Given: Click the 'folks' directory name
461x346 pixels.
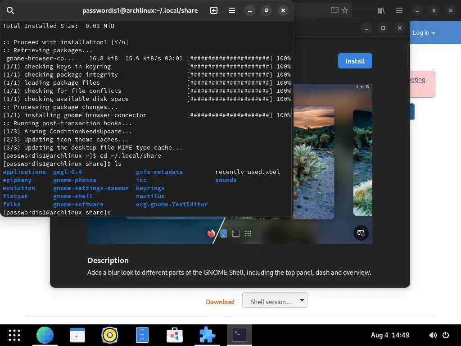Looking at the screenshot, I should pos(12,204).
